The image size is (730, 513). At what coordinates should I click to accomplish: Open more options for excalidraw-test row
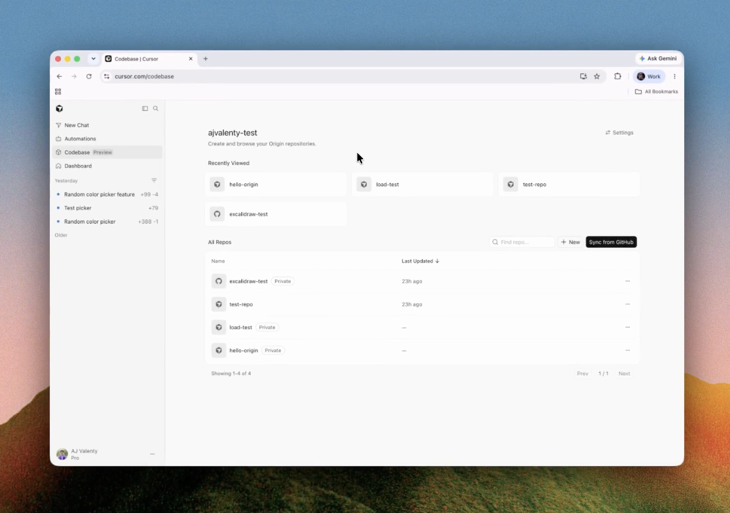[x=627, y=281]
